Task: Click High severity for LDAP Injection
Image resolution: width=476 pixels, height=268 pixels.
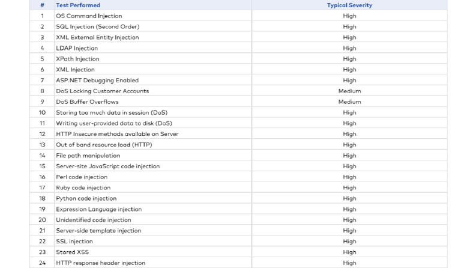Action: point(349,48)
